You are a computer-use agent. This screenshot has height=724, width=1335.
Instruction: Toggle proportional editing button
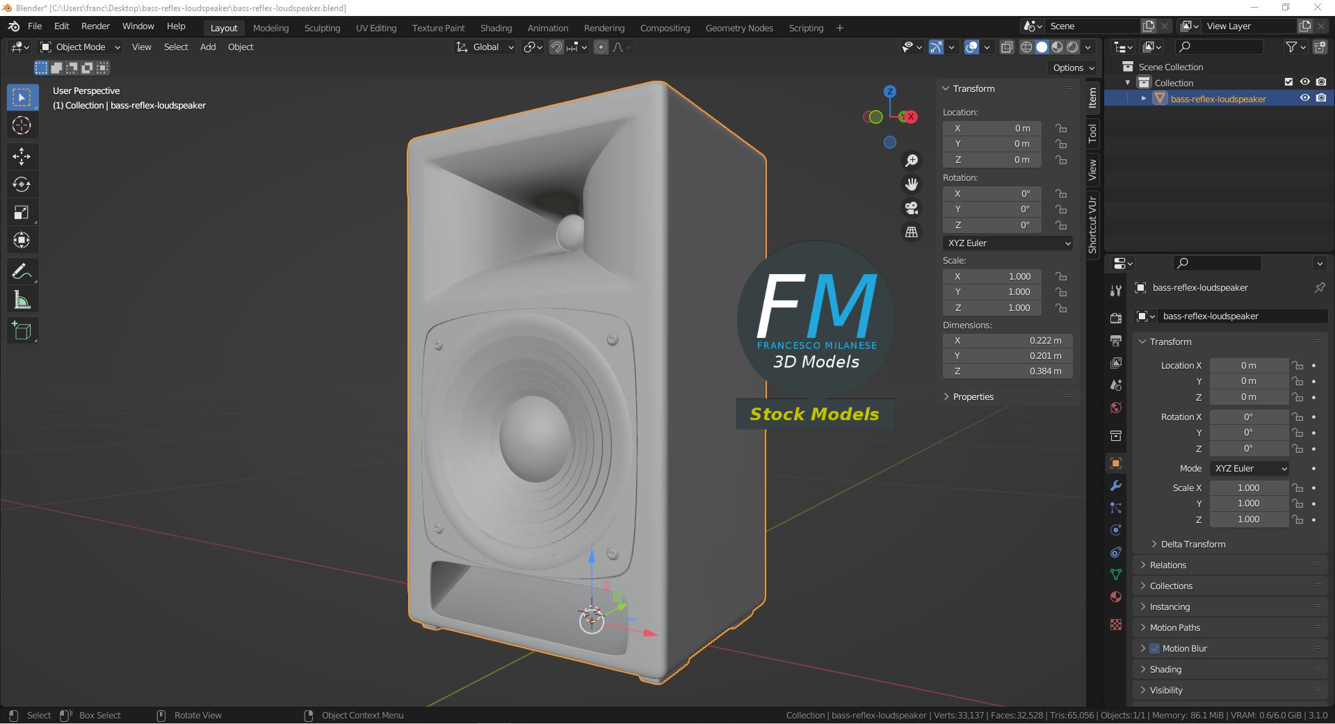601,47
